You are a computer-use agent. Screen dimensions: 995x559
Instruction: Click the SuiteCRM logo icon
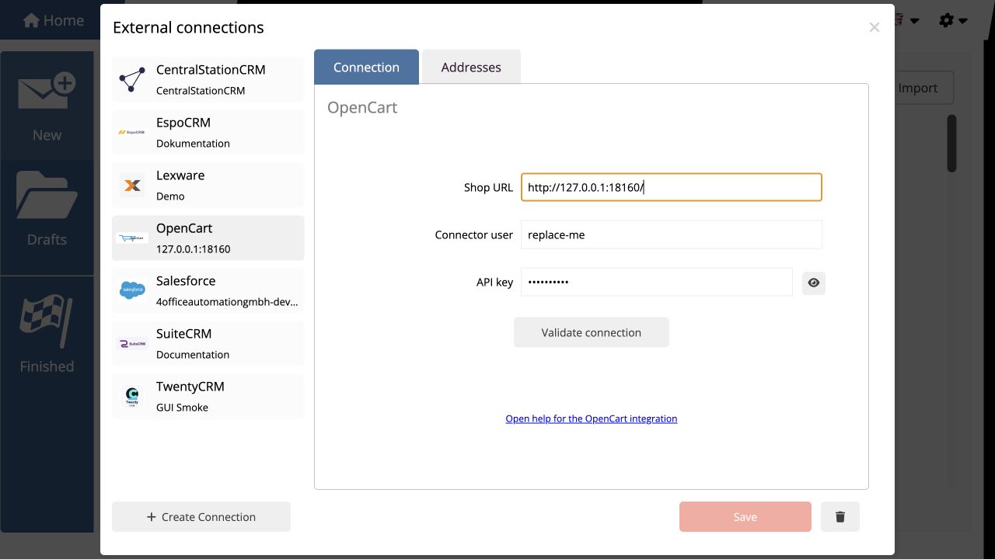point(131,343)
